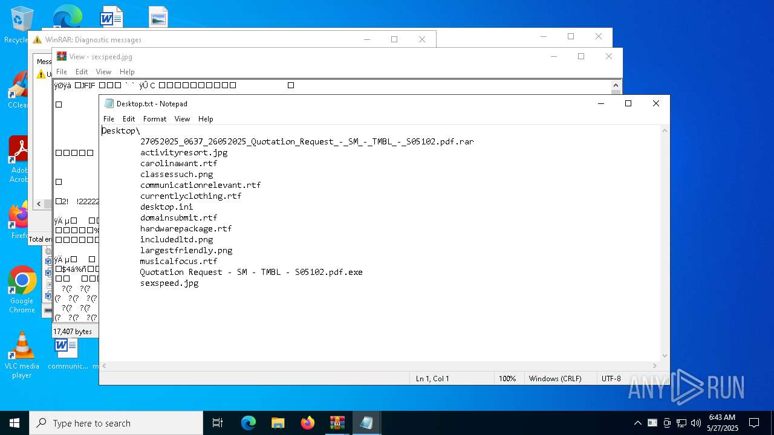Click the WinRAR viewer title bar icon
The width and height of the screenshot is (774, 435).
pyautogui.click(x=62, y=56)
